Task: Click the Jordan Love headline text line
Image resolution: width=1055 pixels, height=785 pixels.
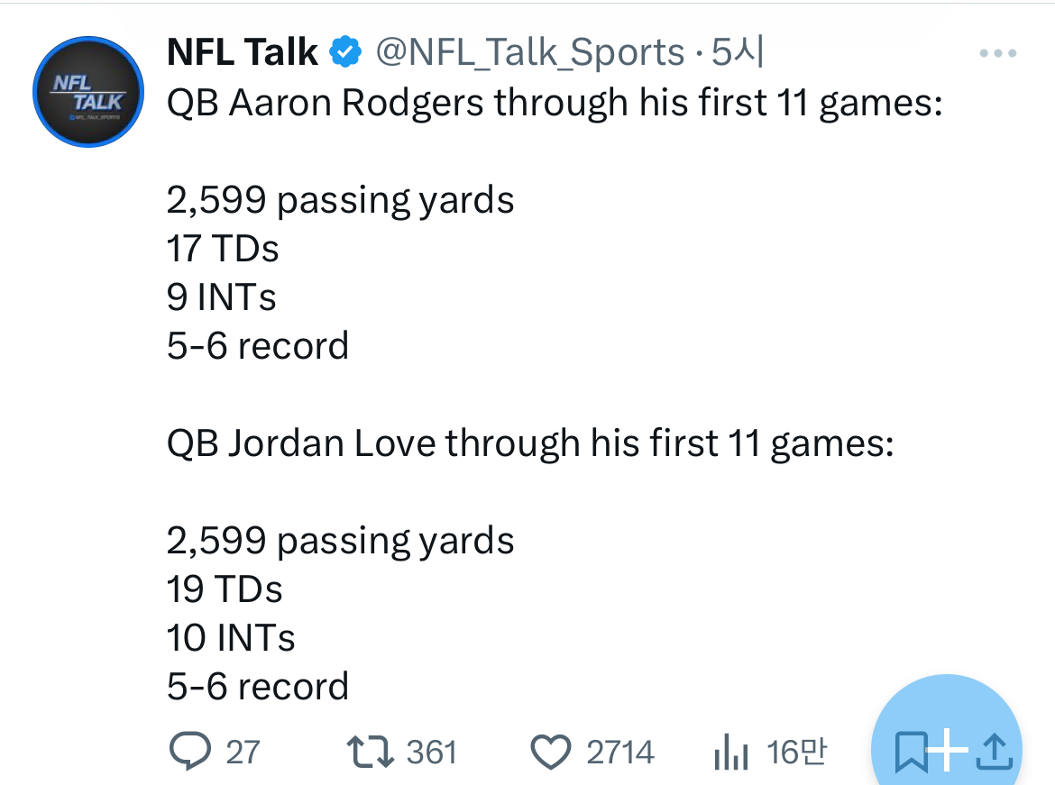Action: point(530,443)
